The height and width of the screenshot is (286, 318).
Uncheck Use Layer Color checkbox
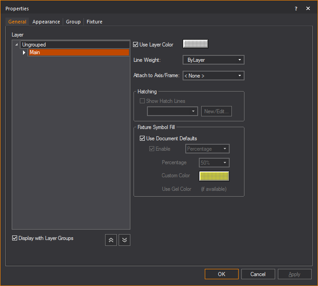pyautogui.click(x=136, y=45)
